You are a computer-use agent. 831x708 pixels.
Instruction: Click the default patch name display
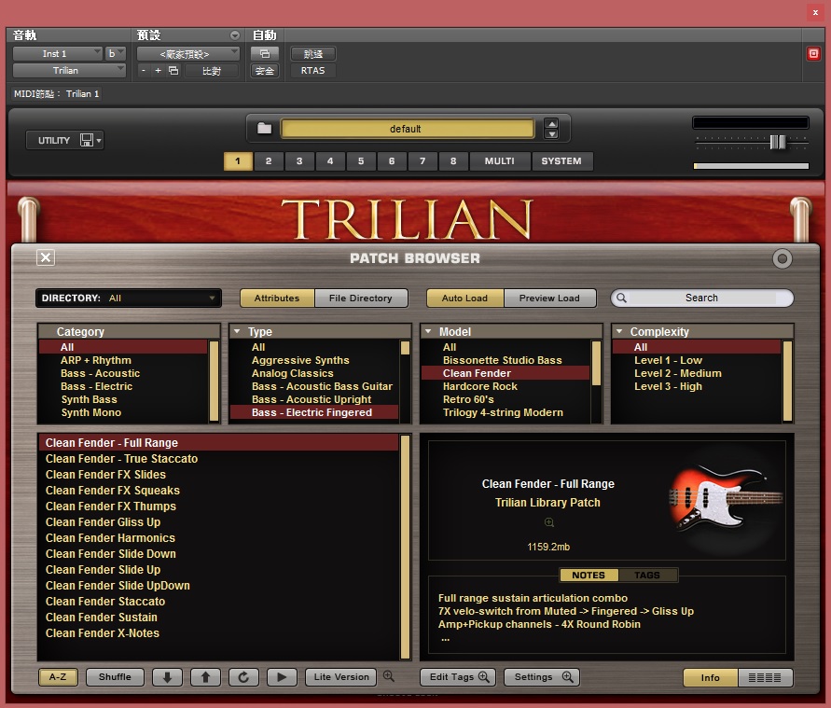coord(407,129)
